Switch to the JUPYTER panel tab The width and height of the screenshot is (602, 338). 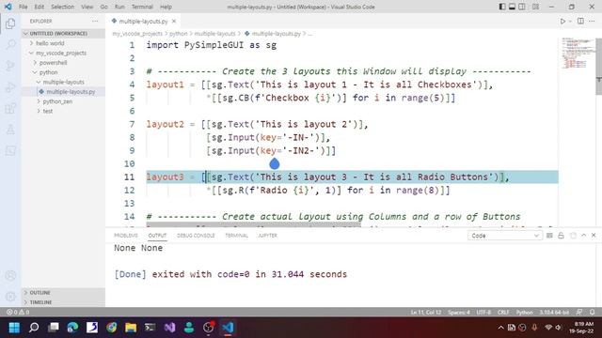click(267, 236)
